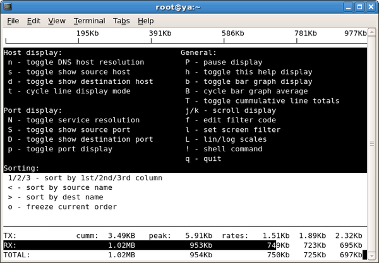379x263 pixels.
Task: Maximize the root@ya terminal window
Action: [359, 7]
